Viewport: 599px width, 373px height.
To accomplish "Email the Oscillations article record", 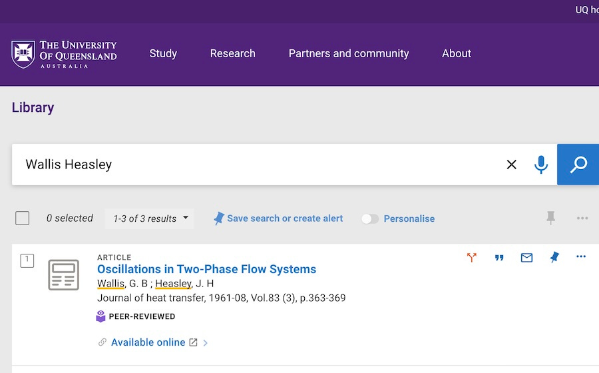I will point(527,258).
